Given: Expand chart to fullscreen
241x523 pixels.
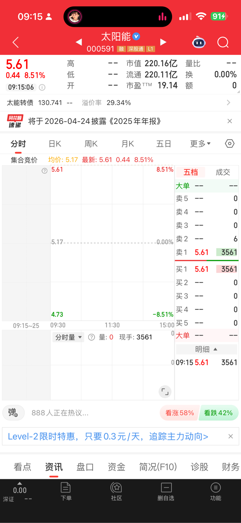Looking at the screenshot, I should [x=165, y=391].
